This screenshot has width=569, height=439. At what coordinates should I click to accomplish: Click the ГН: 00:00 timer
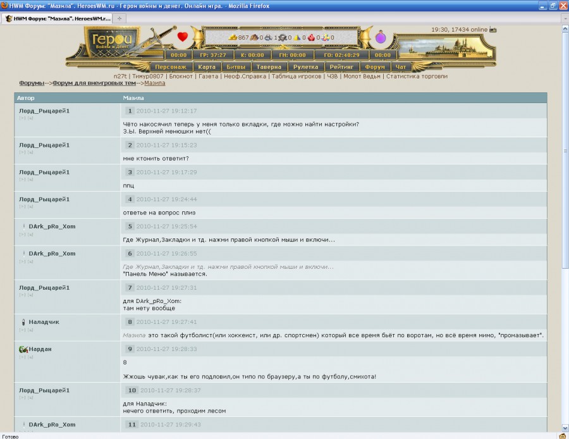click(x=293, y=55)
